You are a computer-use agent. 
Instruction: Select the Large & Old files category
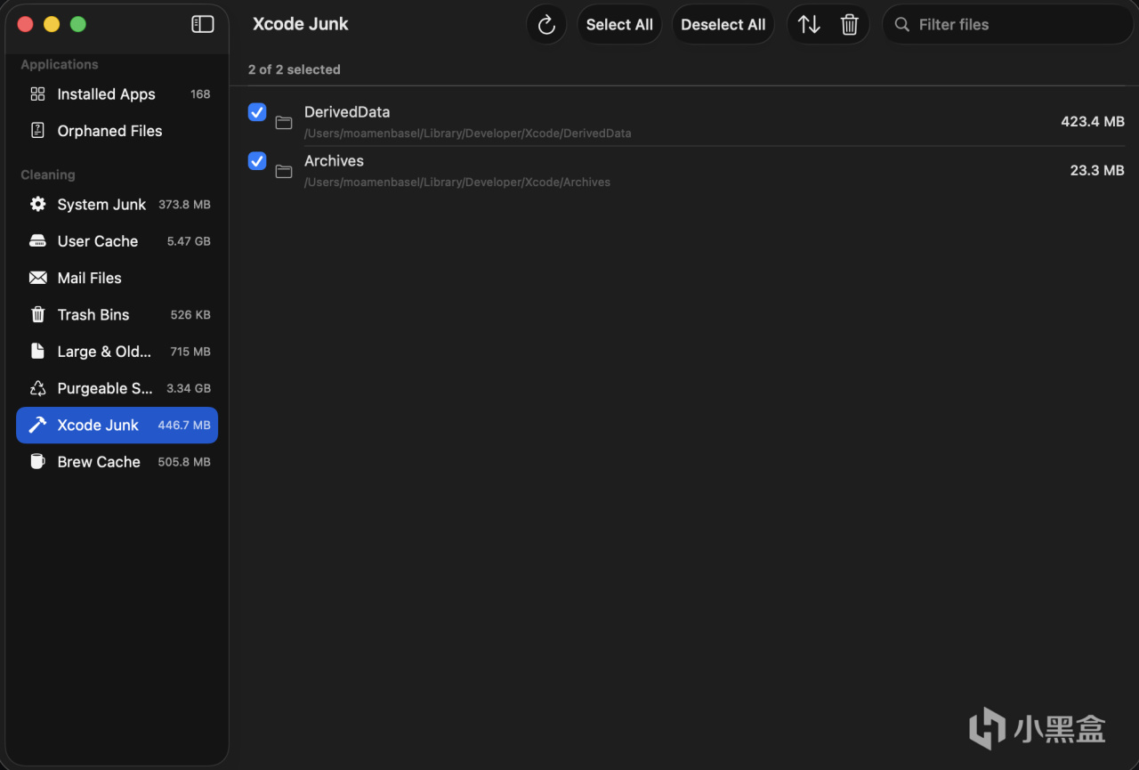coord(104,352)
